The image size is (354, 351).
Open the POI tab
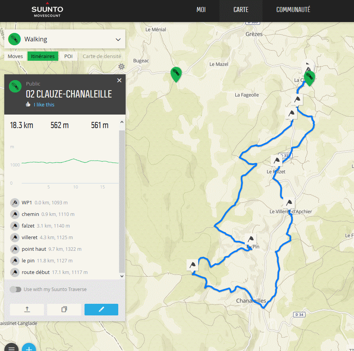(x=68, y=56)
